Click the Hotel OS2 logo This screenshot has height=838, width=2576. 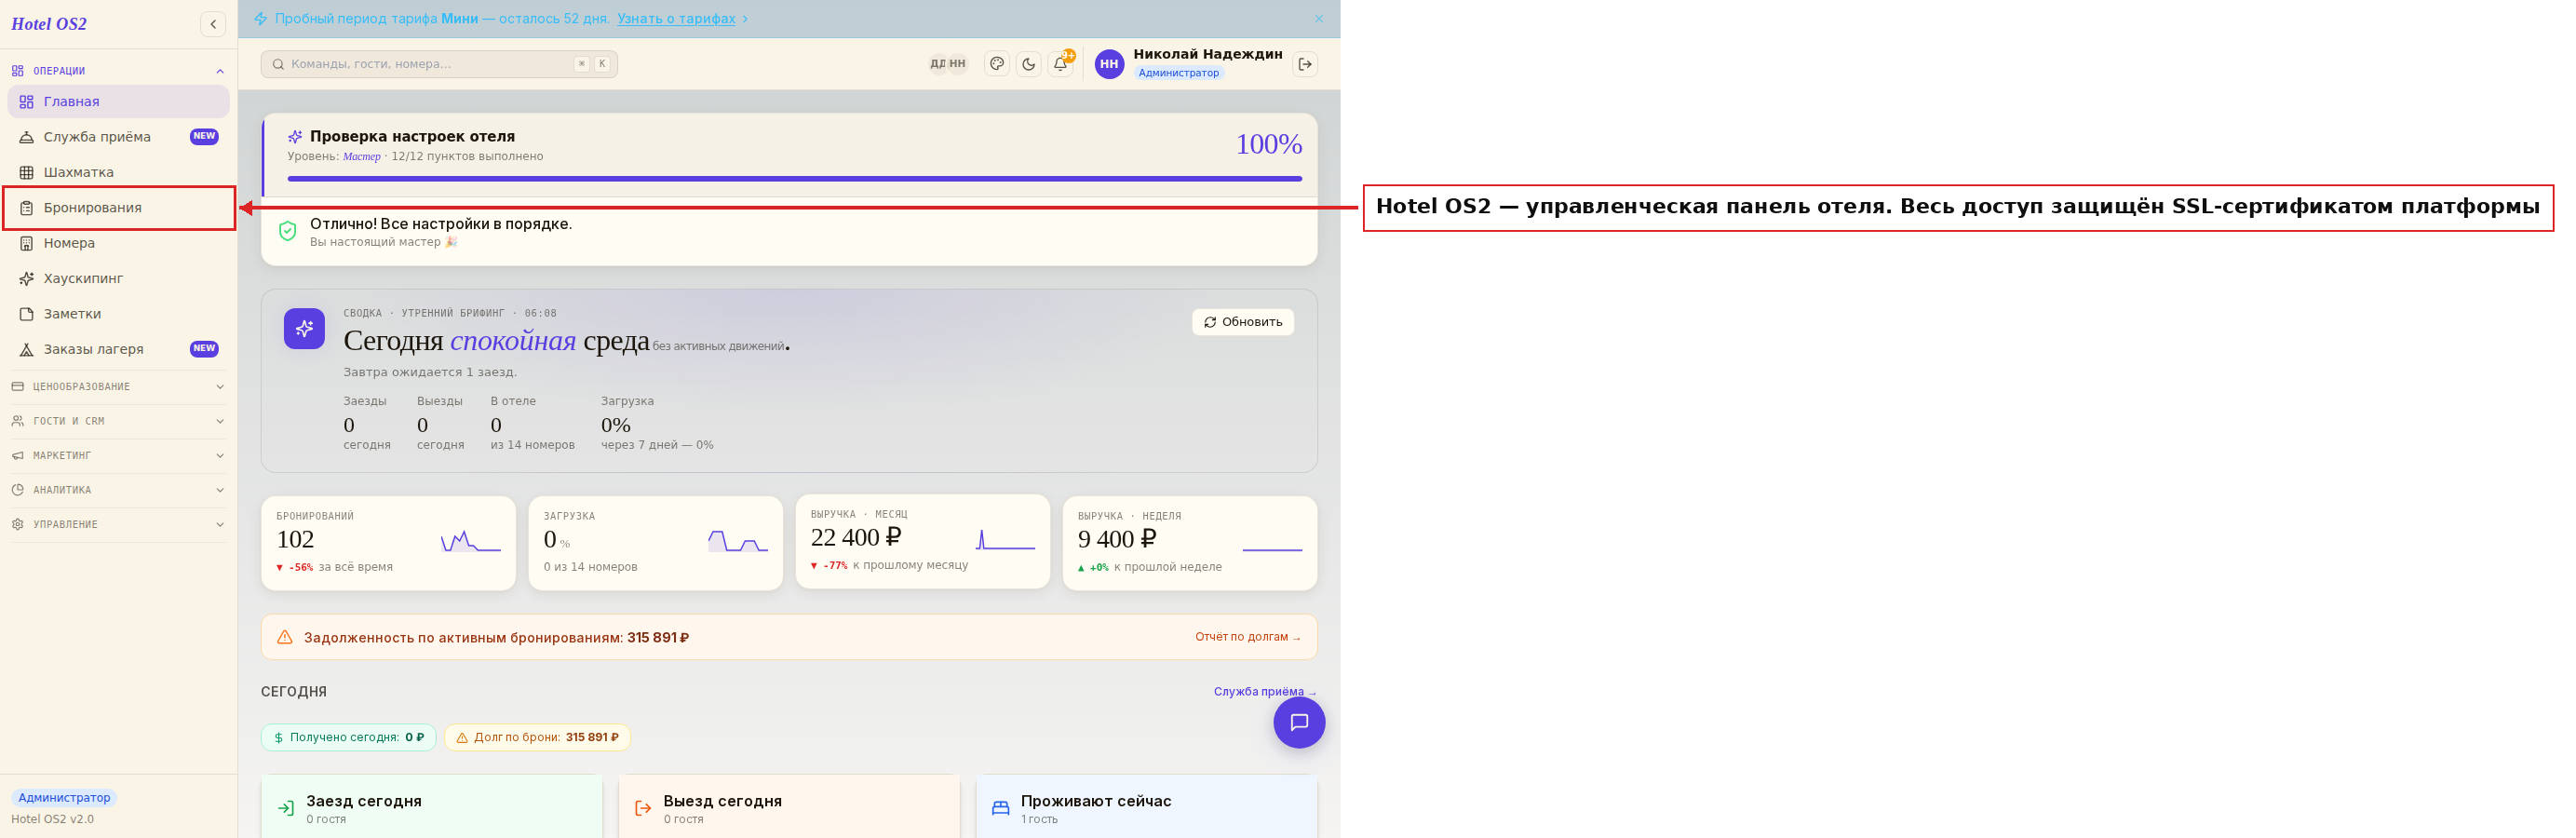(49, 24)
